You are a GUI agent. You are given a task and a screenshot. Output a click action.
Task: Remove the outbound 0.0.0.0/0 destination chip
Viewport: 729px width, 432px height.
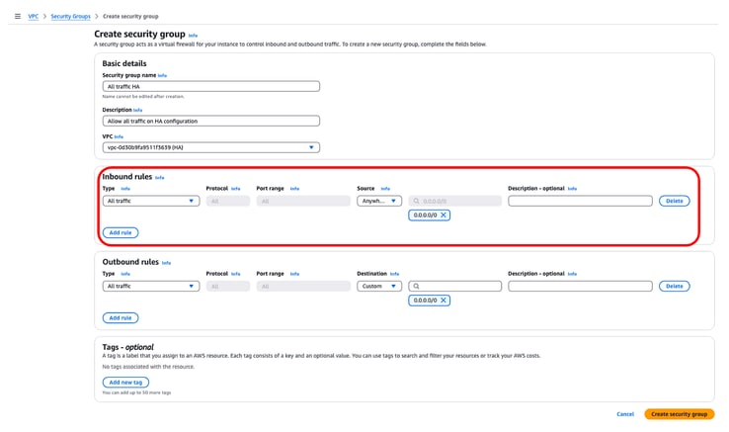point(444,301)
